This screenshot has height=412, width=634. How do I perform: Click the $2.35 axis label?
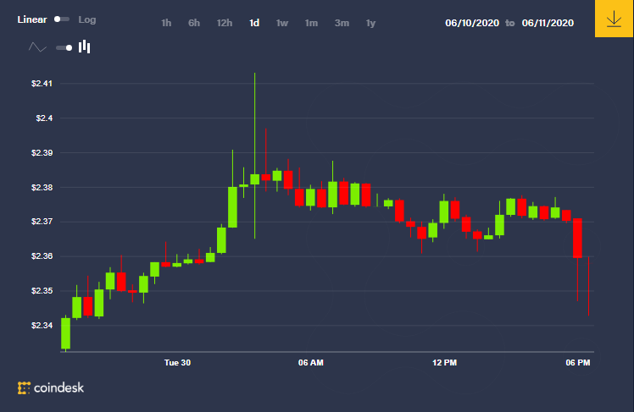(42, 291)
